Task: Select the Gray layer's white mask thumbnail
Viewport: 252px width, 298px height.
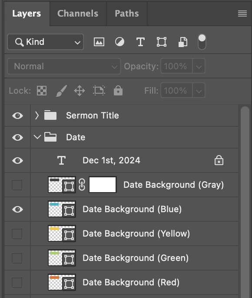Action: tap(103, 185)
